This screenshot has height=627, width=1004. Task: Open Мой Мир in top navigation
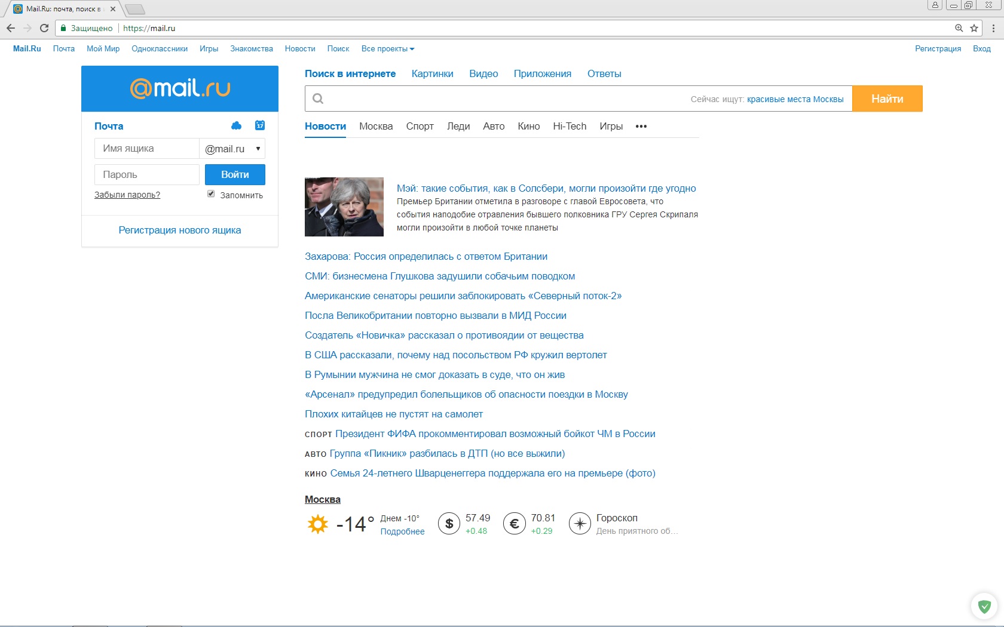(x=103, y=49)
